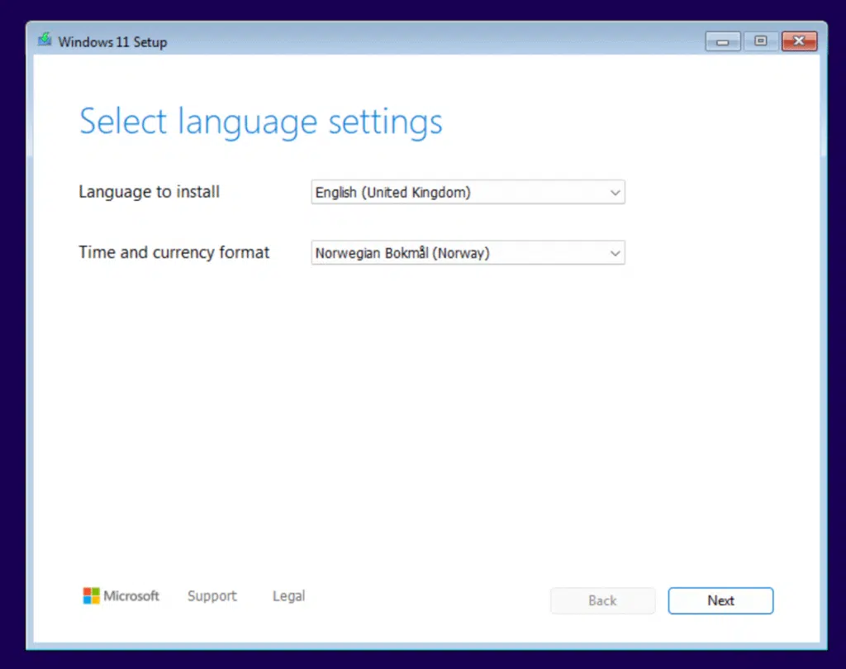The height and width of the screenshot is (669, 846).
Task: Click the Microsoft wordmark text
Action: 131,596
